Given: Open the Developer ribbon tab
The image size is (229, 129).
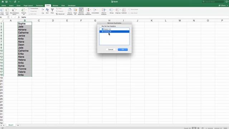Looking at the screenshot, I should point(72,6).
